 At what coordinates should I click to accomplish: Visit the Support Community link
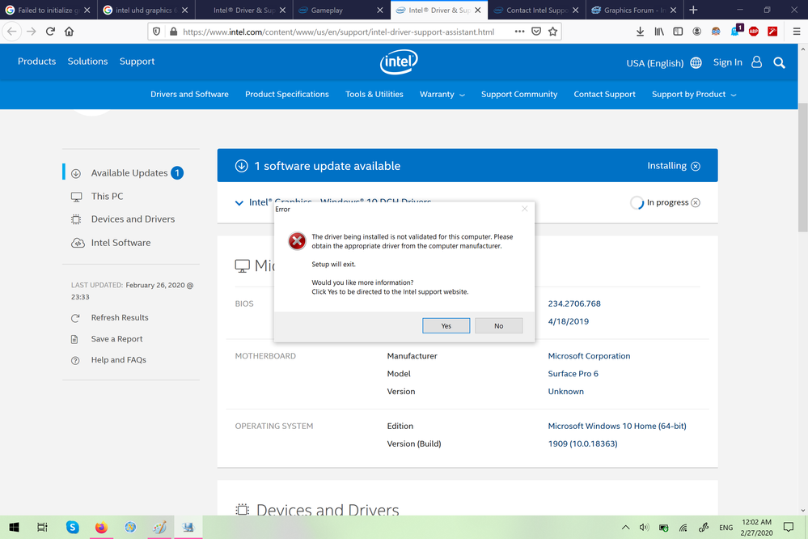pyautogui.click(x=519, y=95)
